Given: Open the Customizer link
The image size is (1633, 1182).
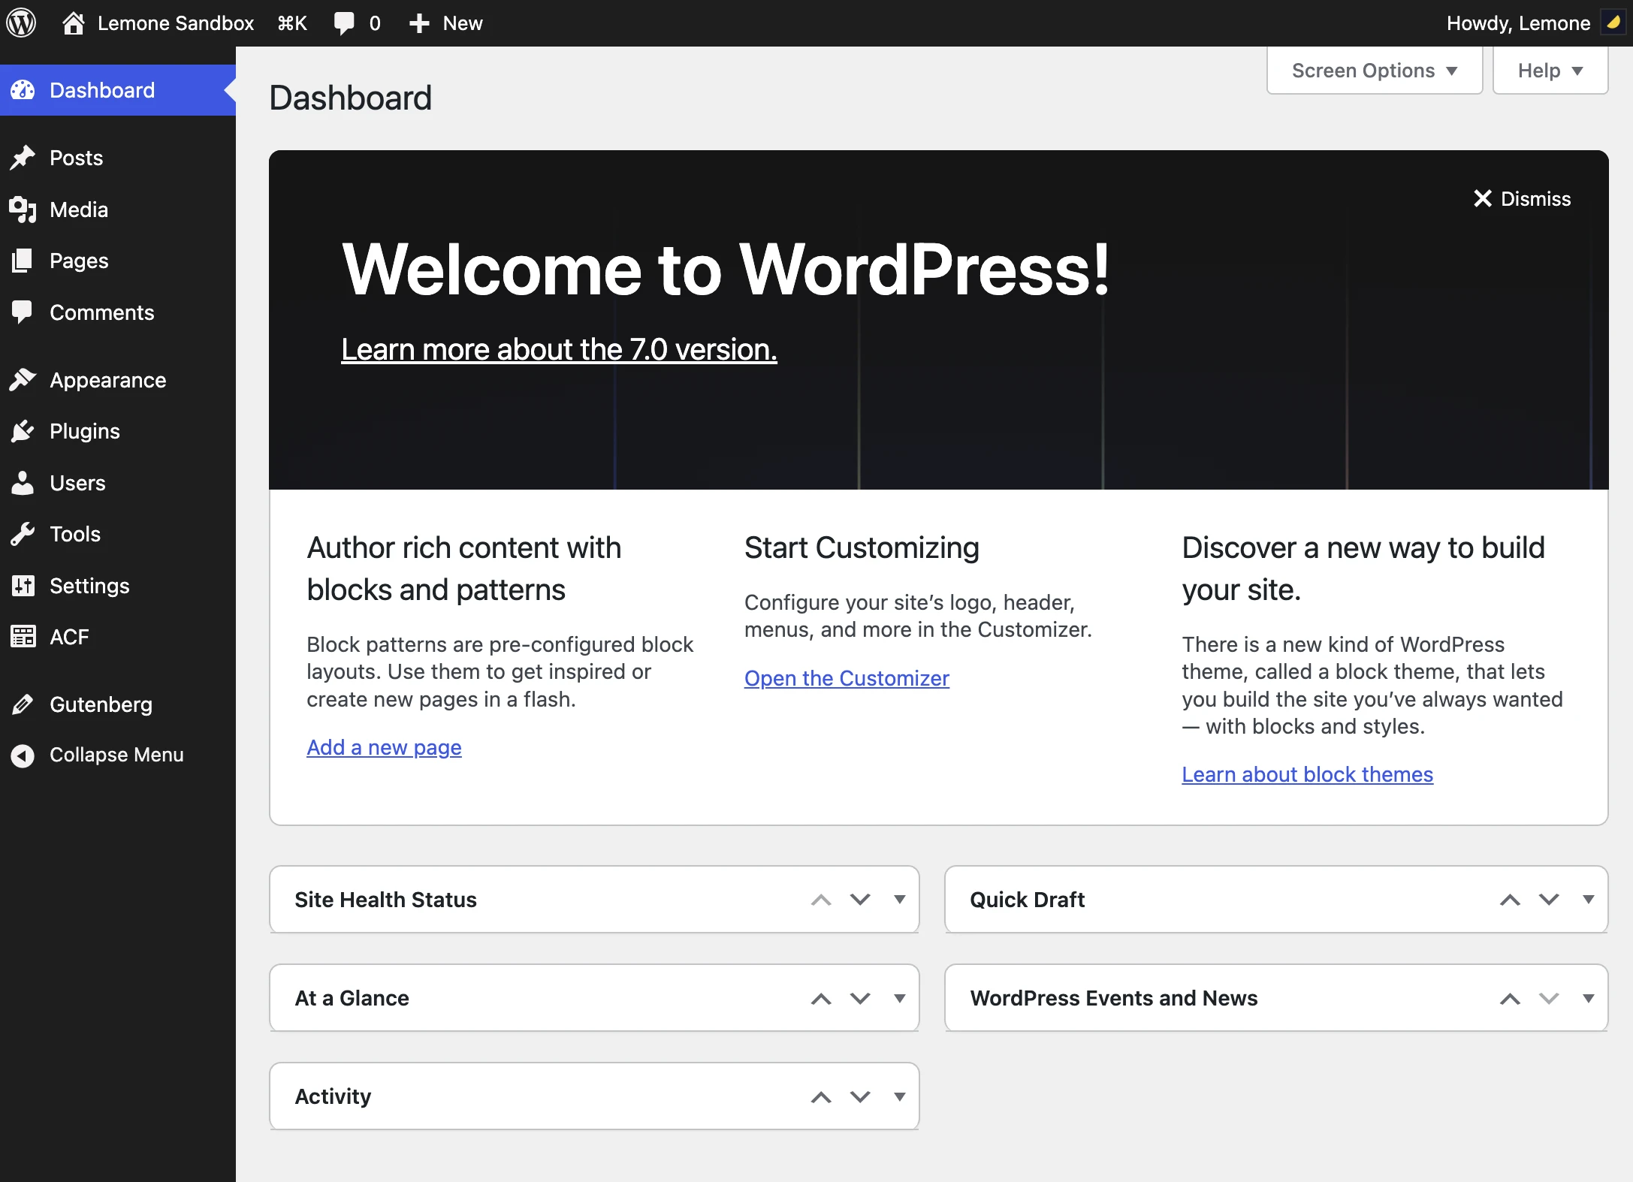Looking at the screenshot, I should (847, 678).
